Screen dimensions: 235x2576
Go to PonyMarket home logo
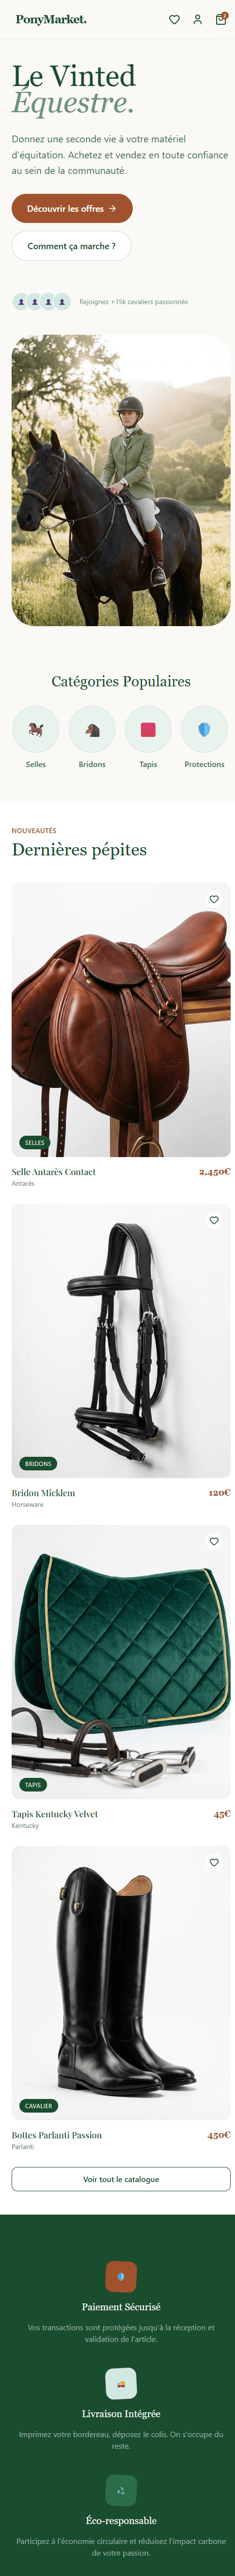coord(51,19)
